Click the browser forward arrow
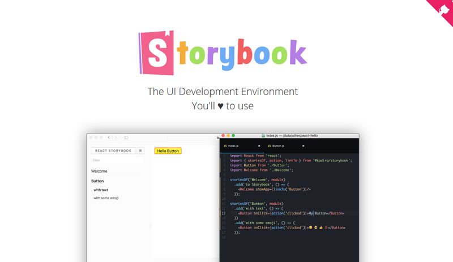453x262 pixels. pyautogui.click(x=116, y=137)
